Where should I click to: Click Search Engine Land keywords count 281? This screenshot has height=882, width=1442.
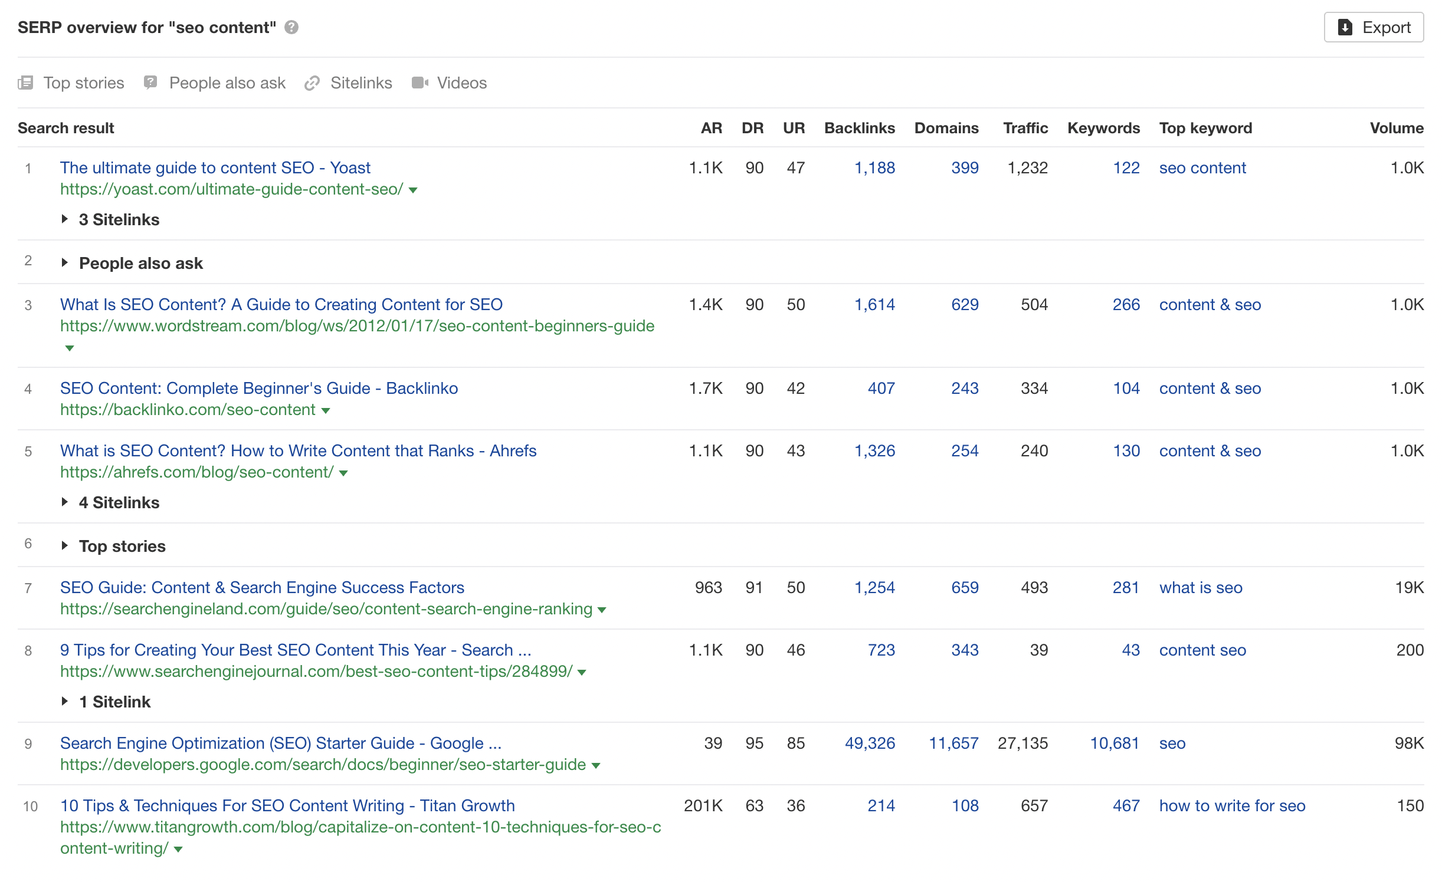pos(1126,587)
